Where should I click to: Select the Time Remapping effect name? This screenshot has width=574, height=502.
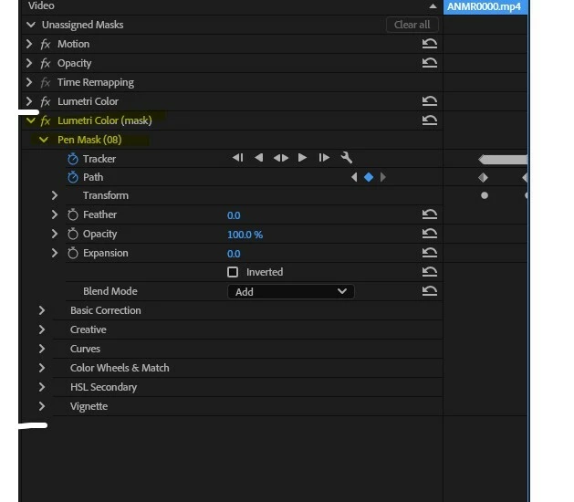click(96, 82)
